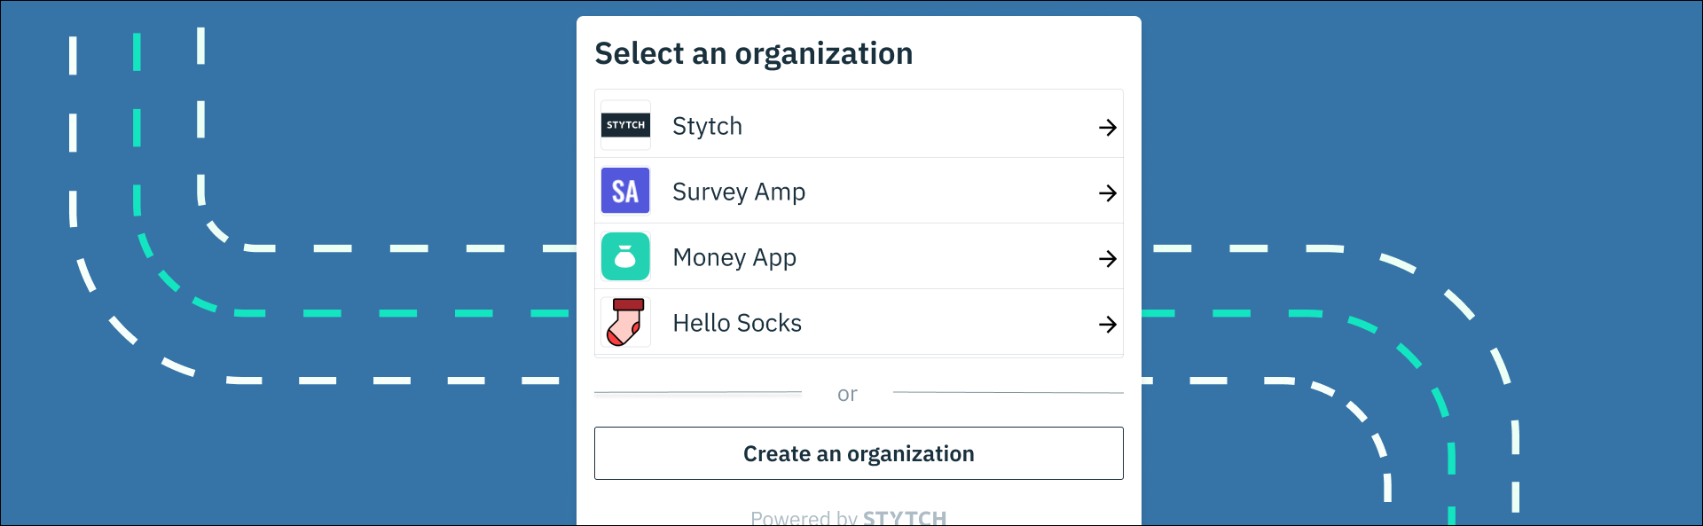Image resolution: width=1703 pixels, height=526 pixels.
Task: Click the arrow beside Hello Socks
Action: 1107,325
